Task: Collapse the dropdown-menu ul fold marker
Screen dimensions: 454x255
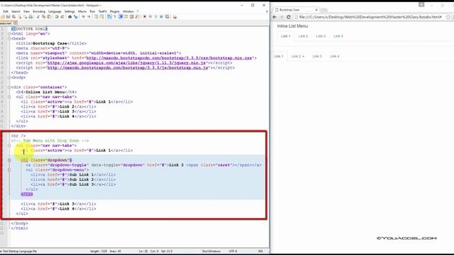Action: 9,170
